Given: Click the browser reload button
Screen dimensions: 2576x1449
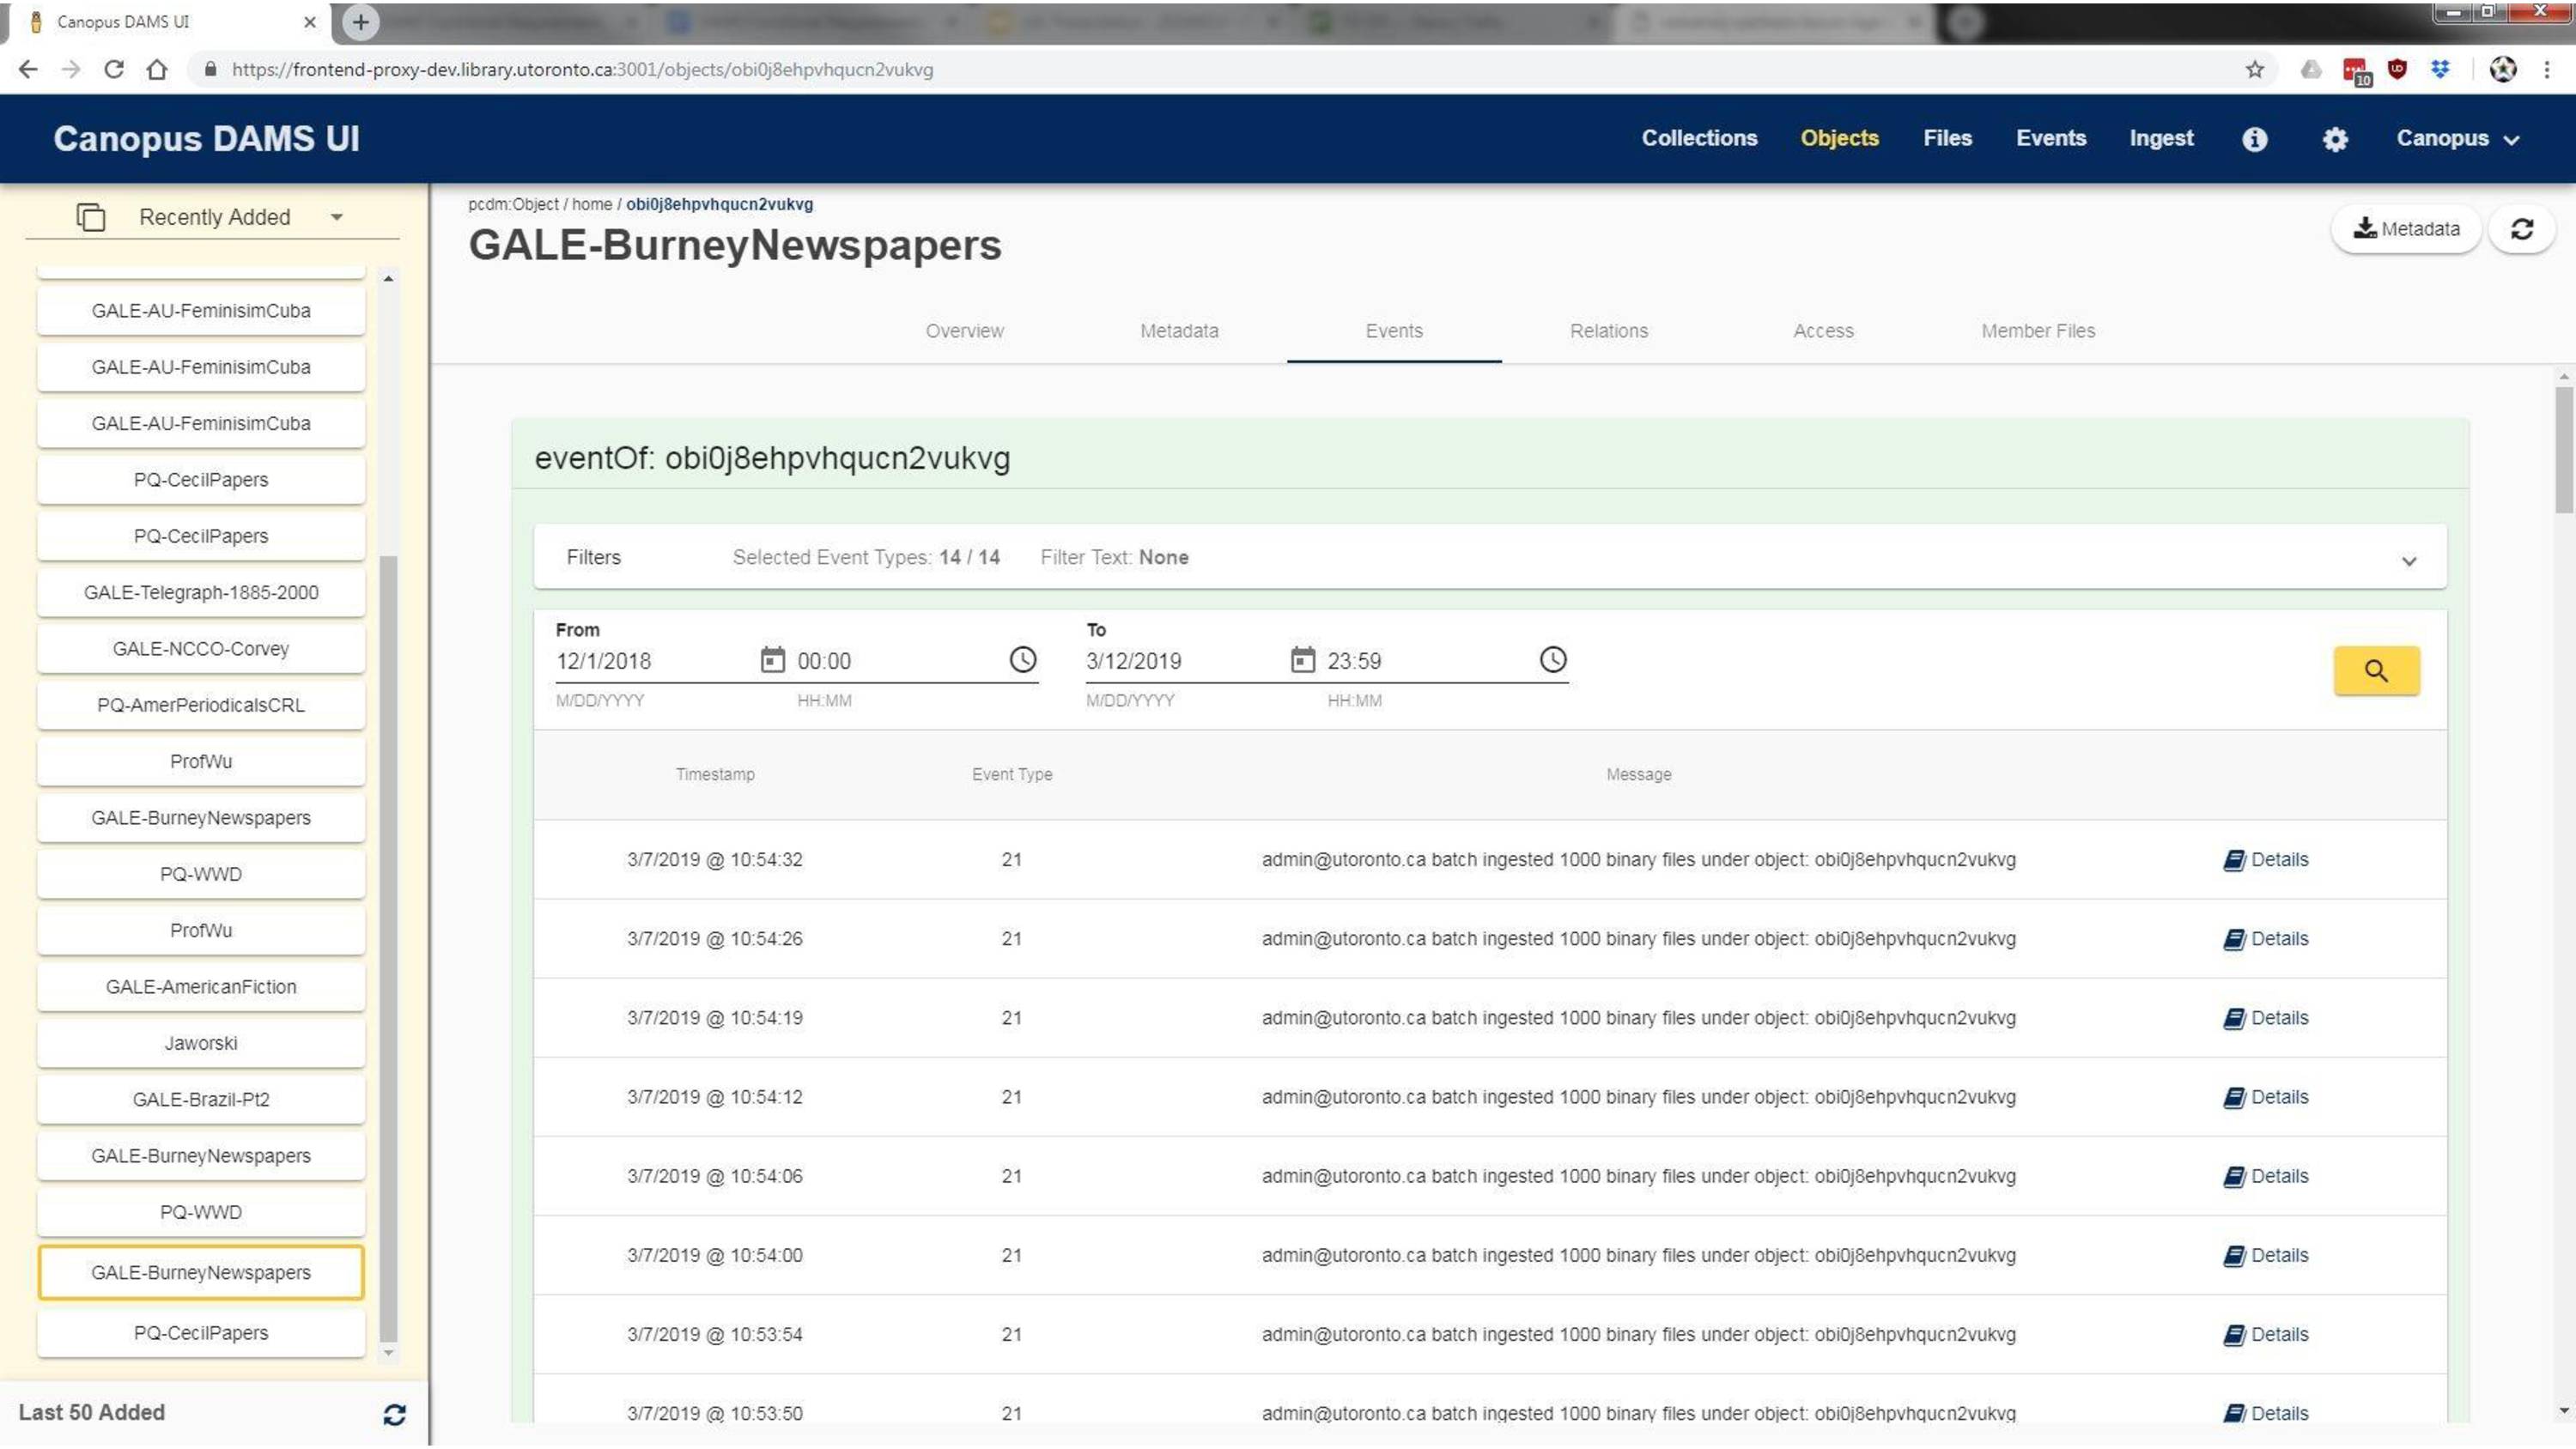Looking at the screenshot, I should pyautogui.click(x=114, y=69).
